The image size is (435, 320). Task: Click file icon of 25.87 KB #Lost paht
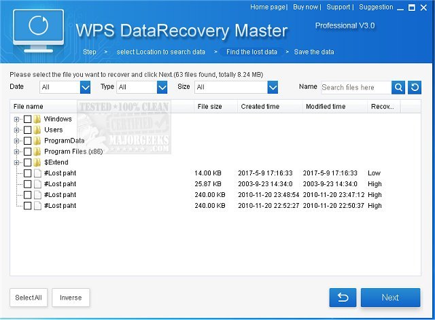point(37,184)
